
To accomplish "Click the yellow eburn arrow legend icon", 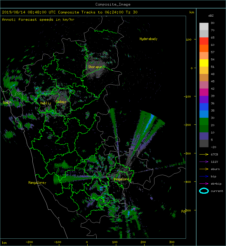I will (x=204, y=169).
